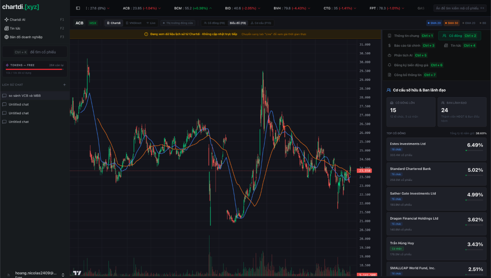Click the dollar icon of Báo cáo tài chính
This screenshot has width=491, height=278.
(390, 46)
